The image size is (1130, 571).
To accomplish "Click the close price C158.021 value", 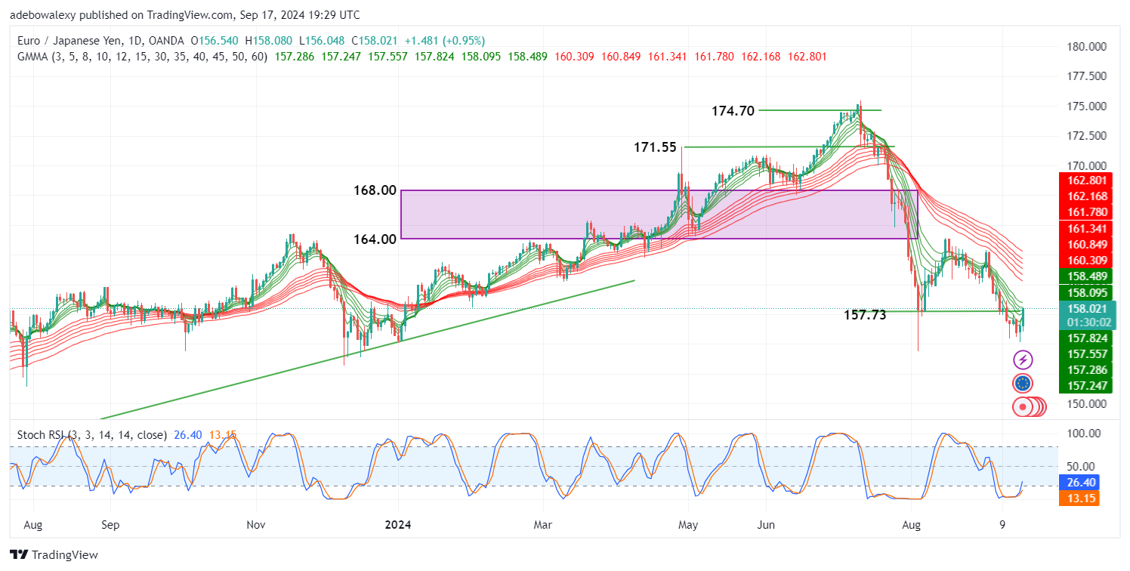I will 375,40.
